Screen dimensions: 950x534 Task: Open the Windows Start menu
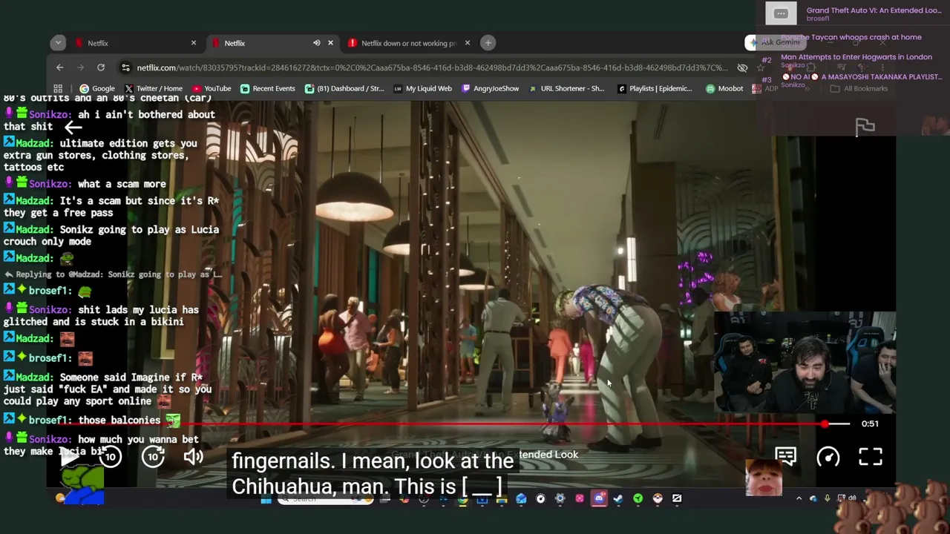pyautogui.click(x=266, y=498)
